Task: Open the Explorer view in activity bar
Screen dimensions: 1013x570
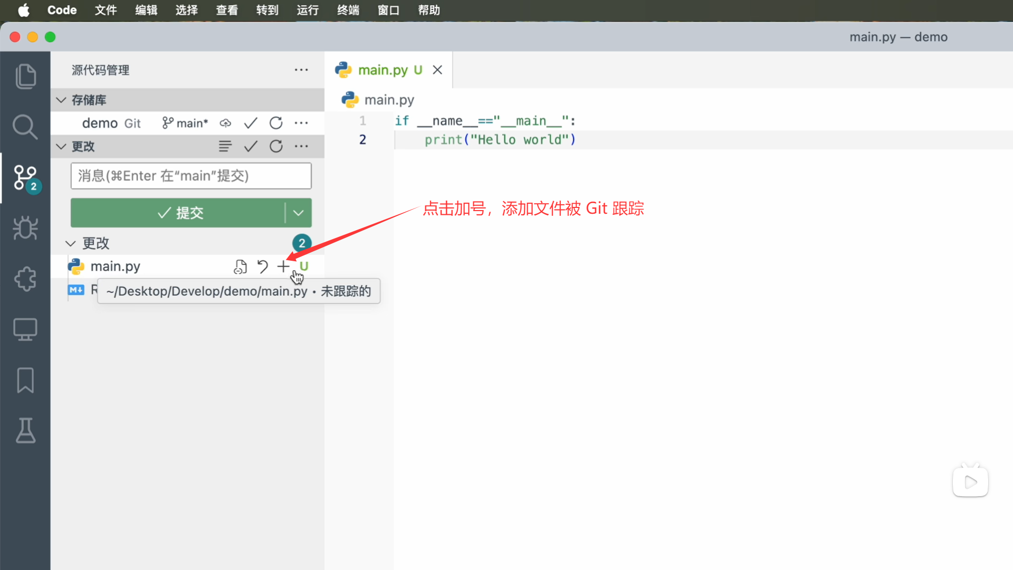Action: click(x=25, y=76)
